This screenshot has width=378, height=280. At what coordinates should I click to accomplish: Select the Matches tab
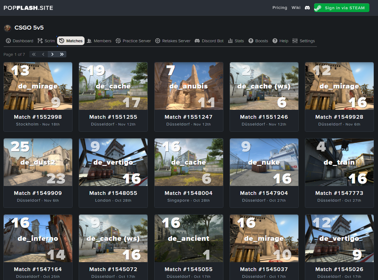click(71, 41)
